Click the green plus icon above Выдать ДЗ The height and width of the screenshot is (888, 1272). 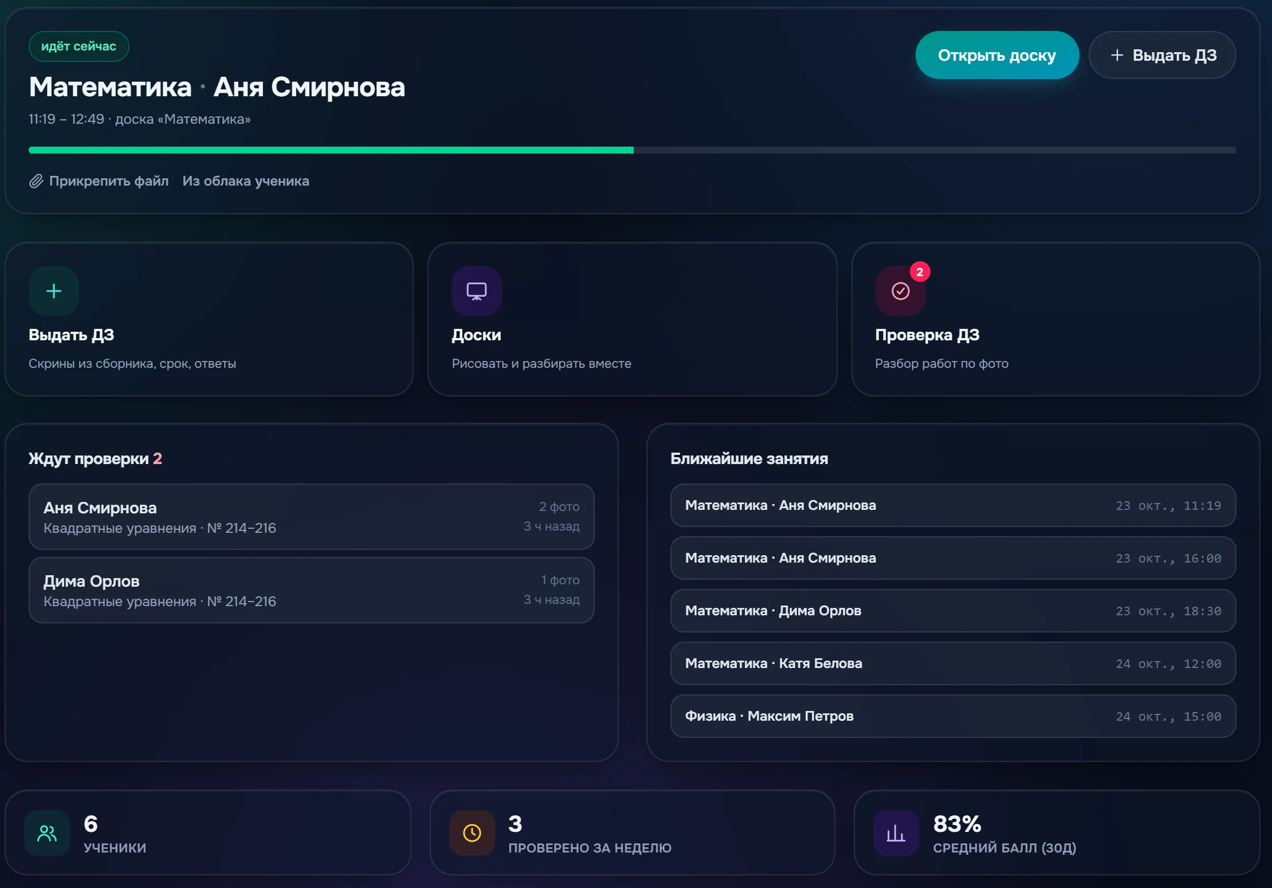pos(54,291)
